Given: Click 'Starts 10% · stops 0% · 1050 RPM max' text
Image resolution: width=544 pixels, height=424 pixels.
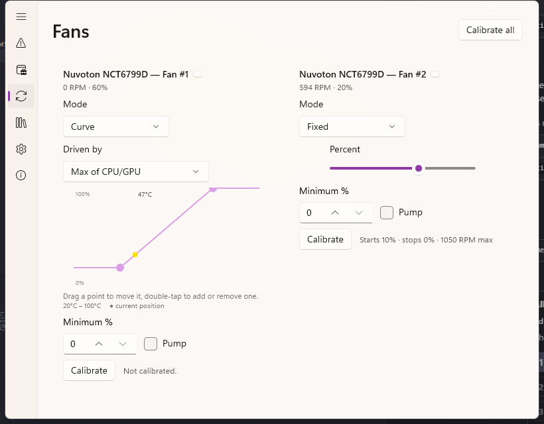Looking at the screenshot, I should click(426, 240).
